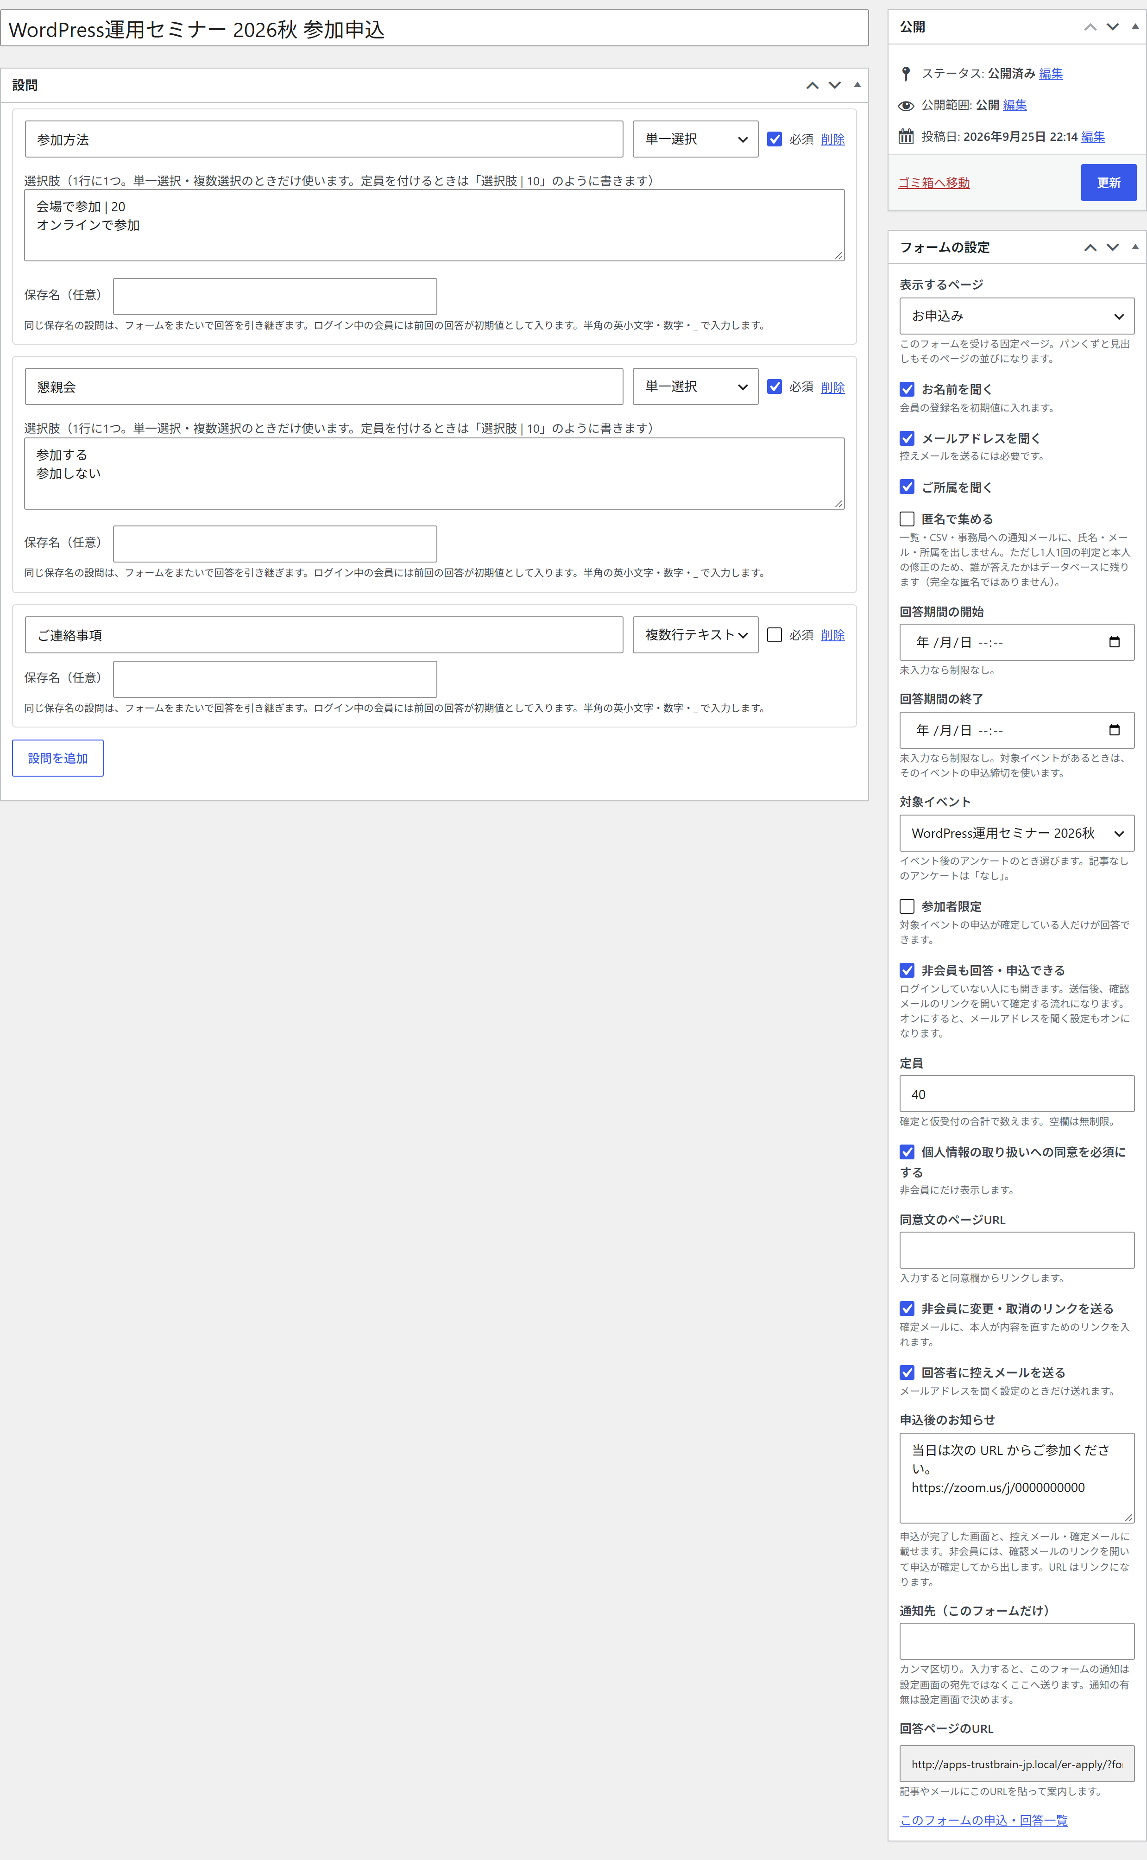Open the 対象イベント dropdown

pos(1016,834)
